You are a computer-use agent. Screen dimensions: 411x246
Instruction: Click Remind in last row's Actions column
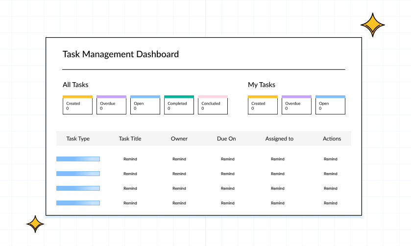pyautogui.click(x=331, y=203)
